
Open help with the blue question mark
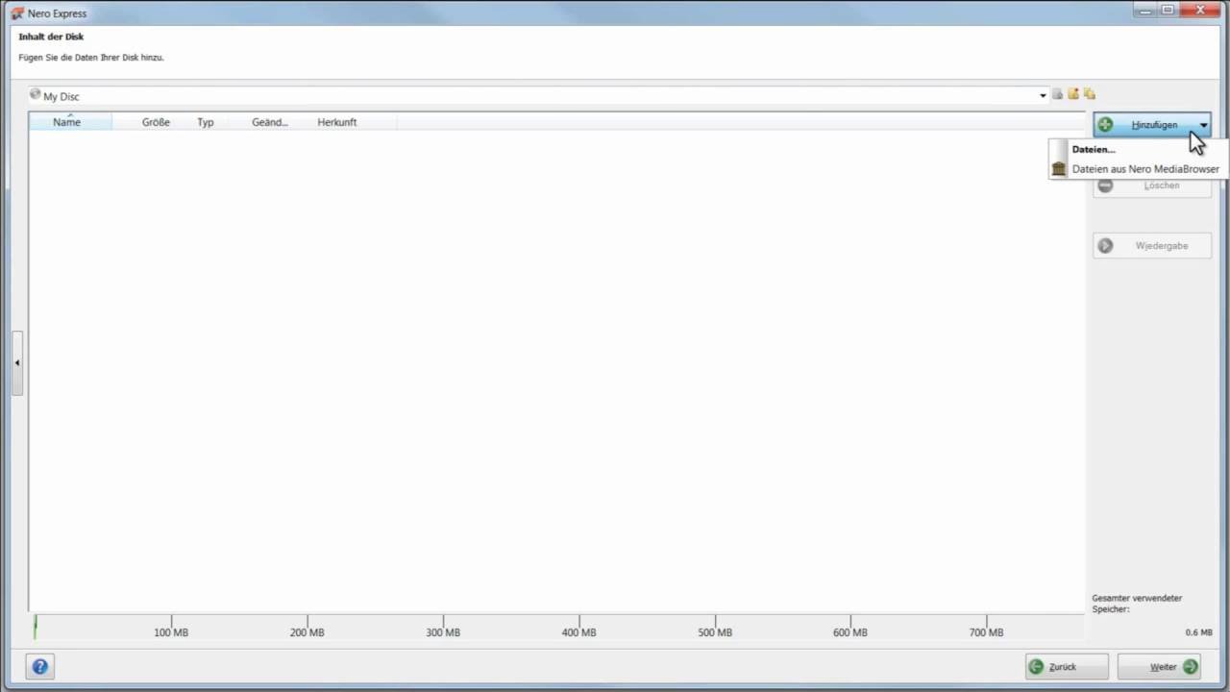(39, 666)
